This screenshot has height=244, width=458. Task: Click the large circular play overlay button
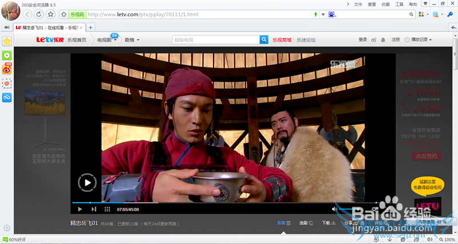click(x=88, y=183)
